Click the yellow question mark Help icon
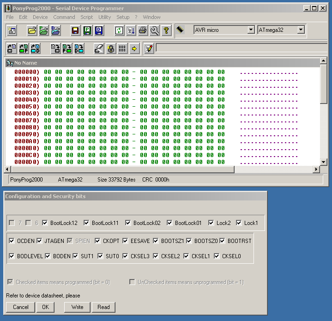The height and width of the screenshot is (321, 332). click(x=166, y=30)
